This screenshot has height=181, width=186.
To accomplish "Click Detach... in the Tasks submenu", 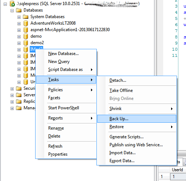I will [137, 80].
